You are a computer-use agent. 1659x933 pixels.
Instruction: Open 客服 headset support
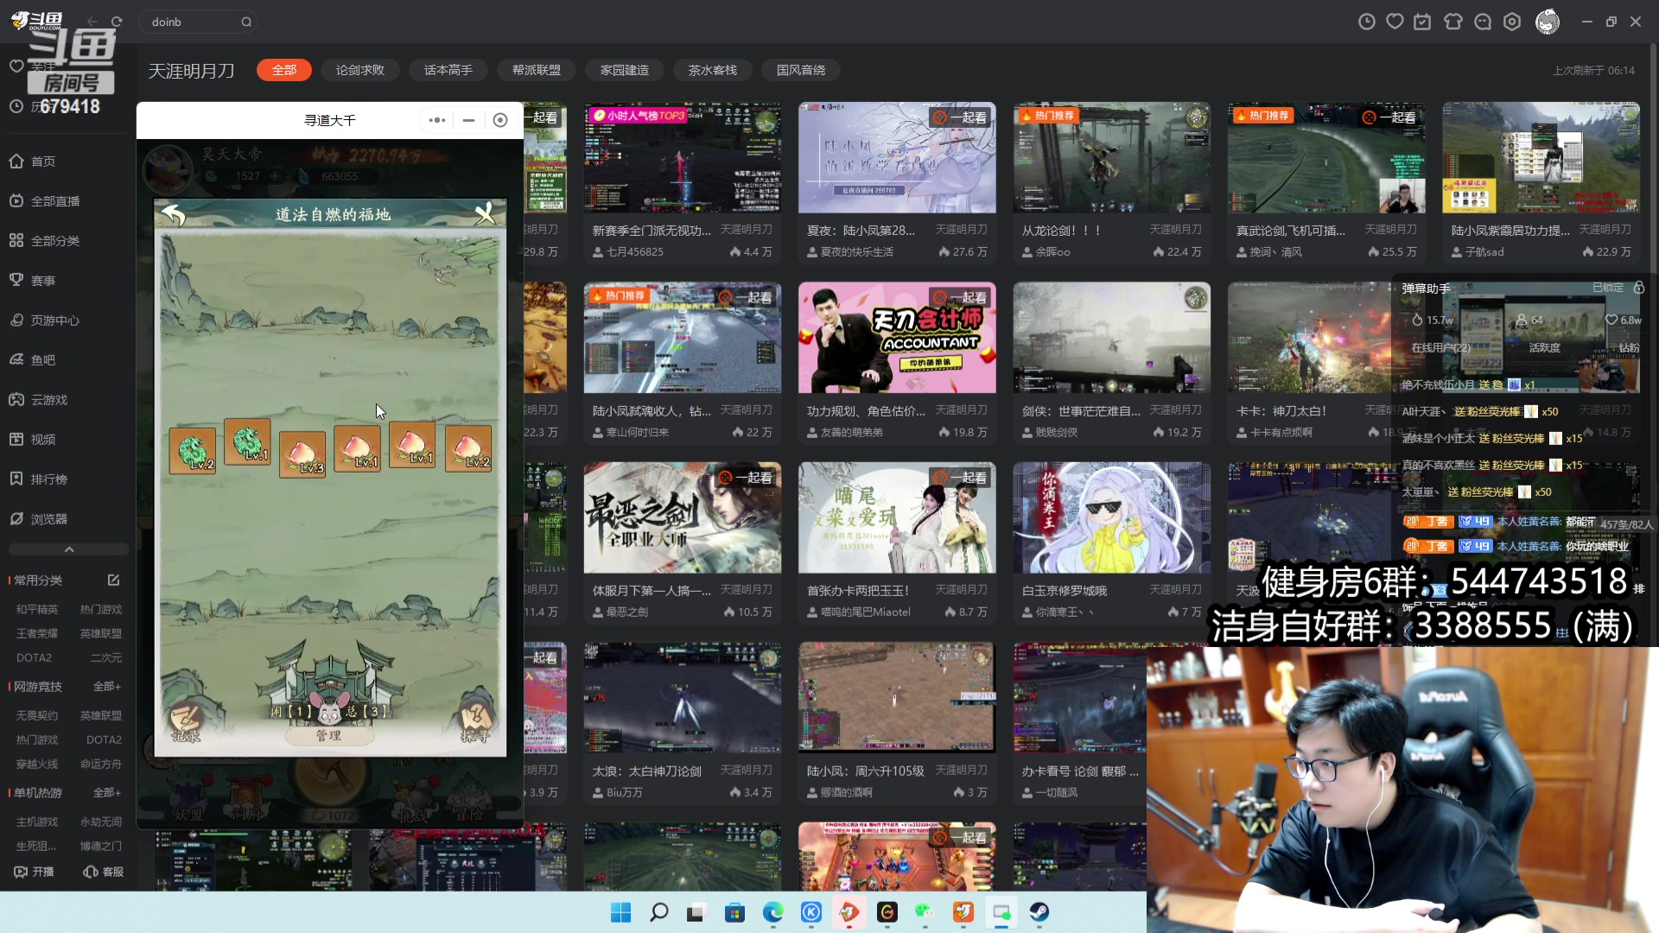[103, 872]
